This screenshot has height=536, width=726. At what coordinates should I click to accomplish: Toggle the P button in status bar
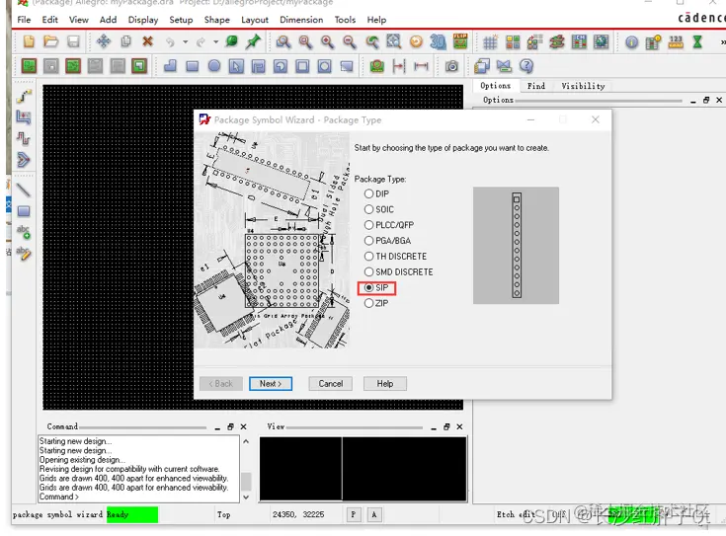pos(354,514)
